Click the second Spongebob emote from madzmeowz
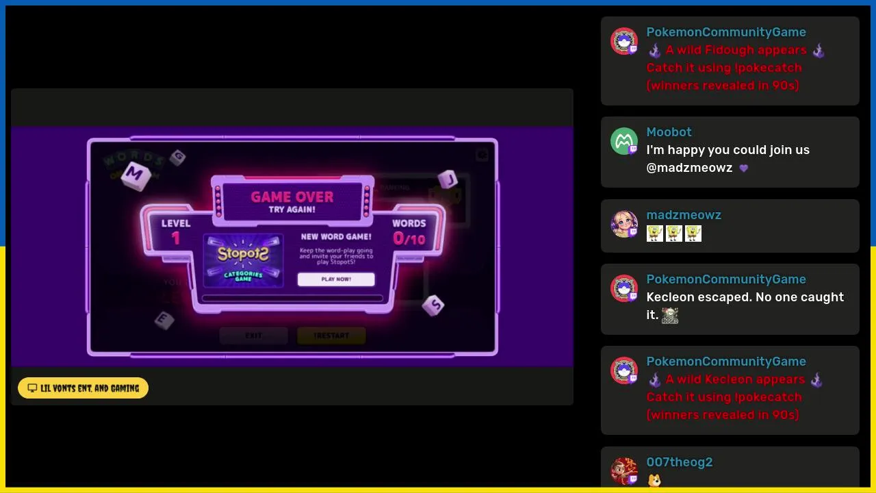 click(x=674, y=233)
